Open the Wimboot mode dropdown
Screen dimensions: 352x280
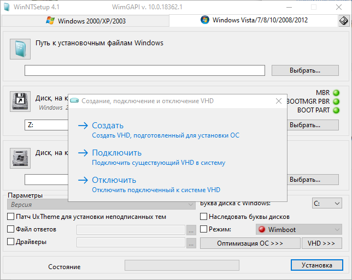(x=299, y=229)
